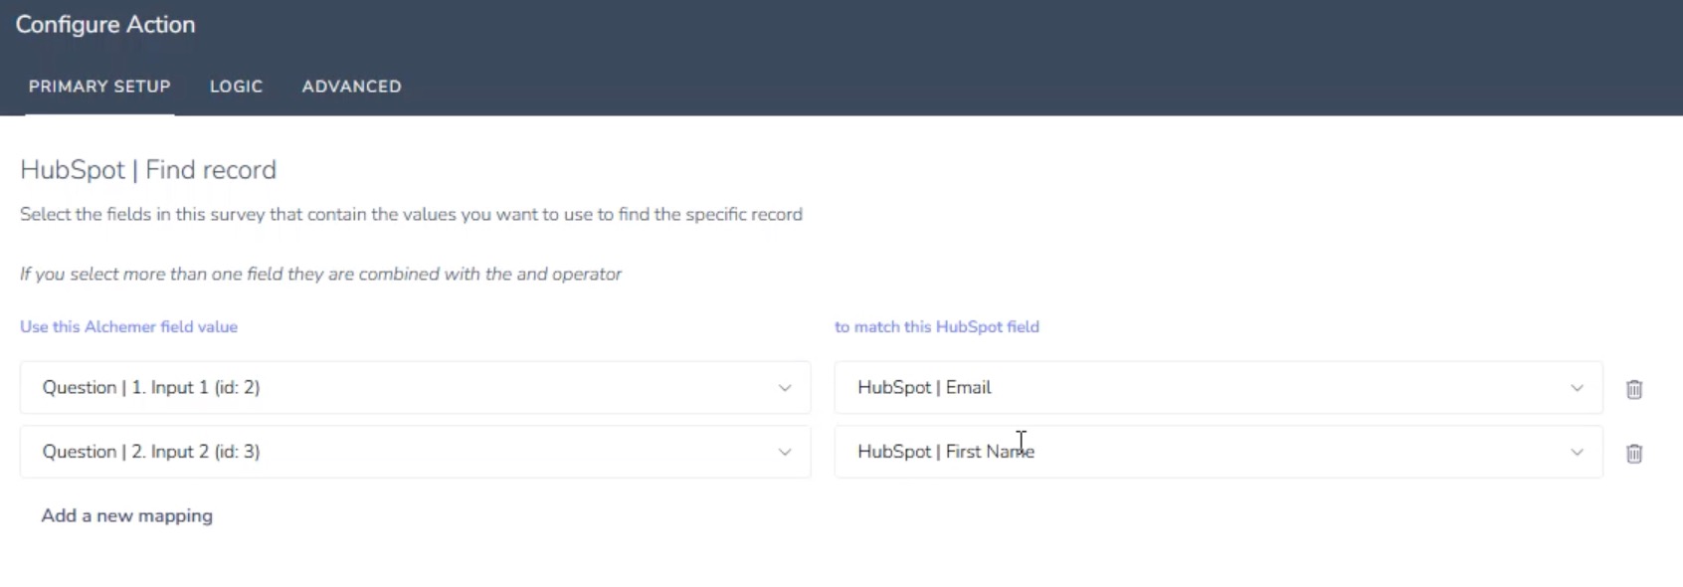Image resolution: width=1683 pixels, height=587 pixels.
Task: Click chevron arrow on HubSpot First Name dropdown
Action: [x=1577, y=453]
